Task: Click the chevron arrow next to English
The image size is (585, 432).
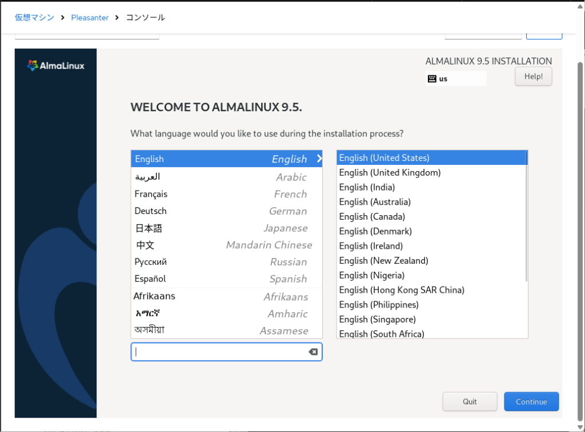Action: [319, 159]
